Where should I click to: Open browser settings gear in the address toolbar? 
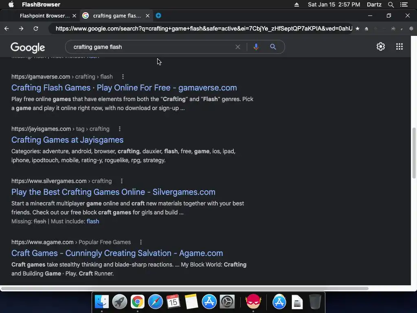pyautogui.click(x=411, y=29)
